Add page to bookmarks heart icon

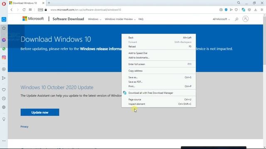coord(236,10)
